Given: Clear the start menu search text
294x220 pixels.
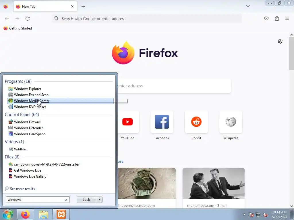Looking at the screenshot, I should tap(66, 200).
